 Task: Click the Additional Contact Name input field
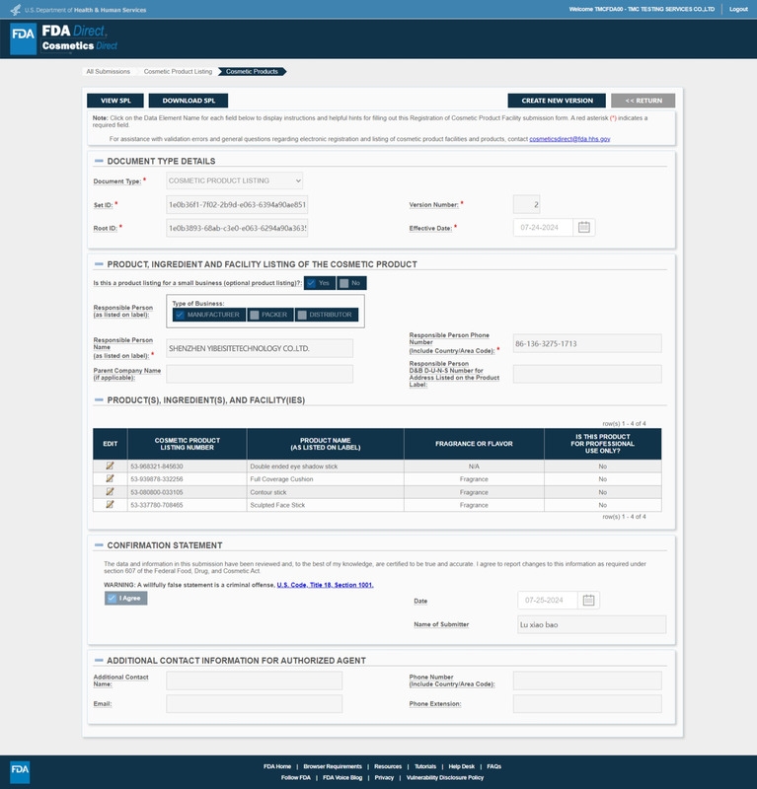[254, 681]
